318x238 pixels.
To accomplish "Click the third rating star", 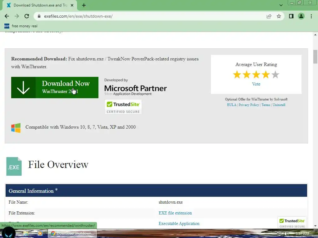I will point(256,75).
